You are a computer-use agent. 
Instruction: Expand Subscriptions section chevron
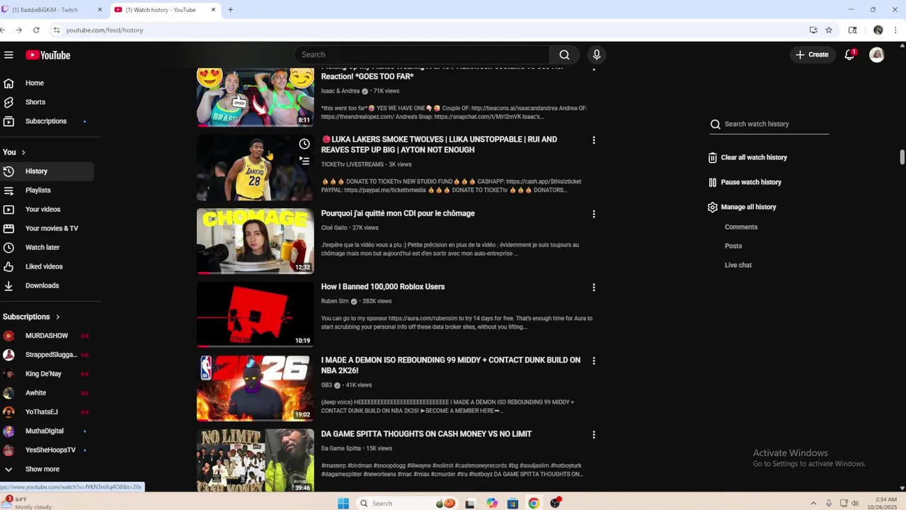(x=57, y=317)
